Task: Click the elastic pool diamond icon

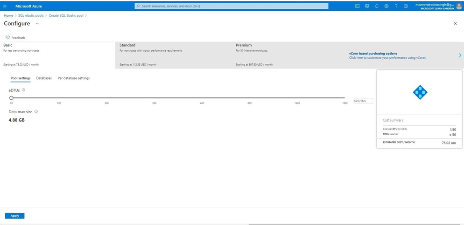Action: point(420,92)
